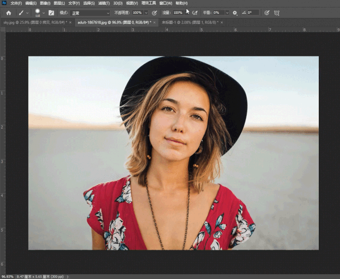
Task: Open the 编辑(E) menu
Action: [31, 3]
